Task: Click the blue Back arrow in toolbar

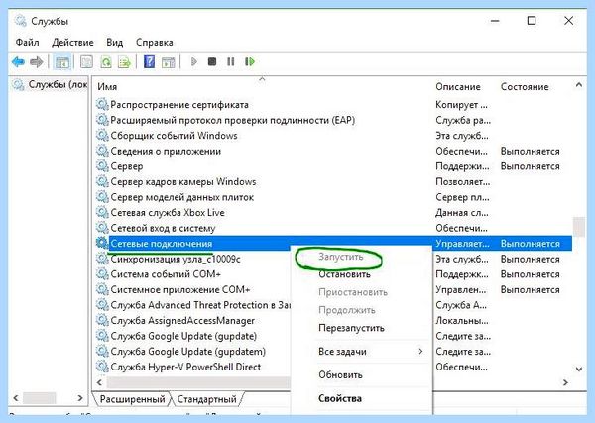Action: tap(18, 61)
